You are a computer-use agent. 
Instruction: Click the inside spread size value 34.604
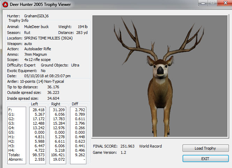(53, 98)
